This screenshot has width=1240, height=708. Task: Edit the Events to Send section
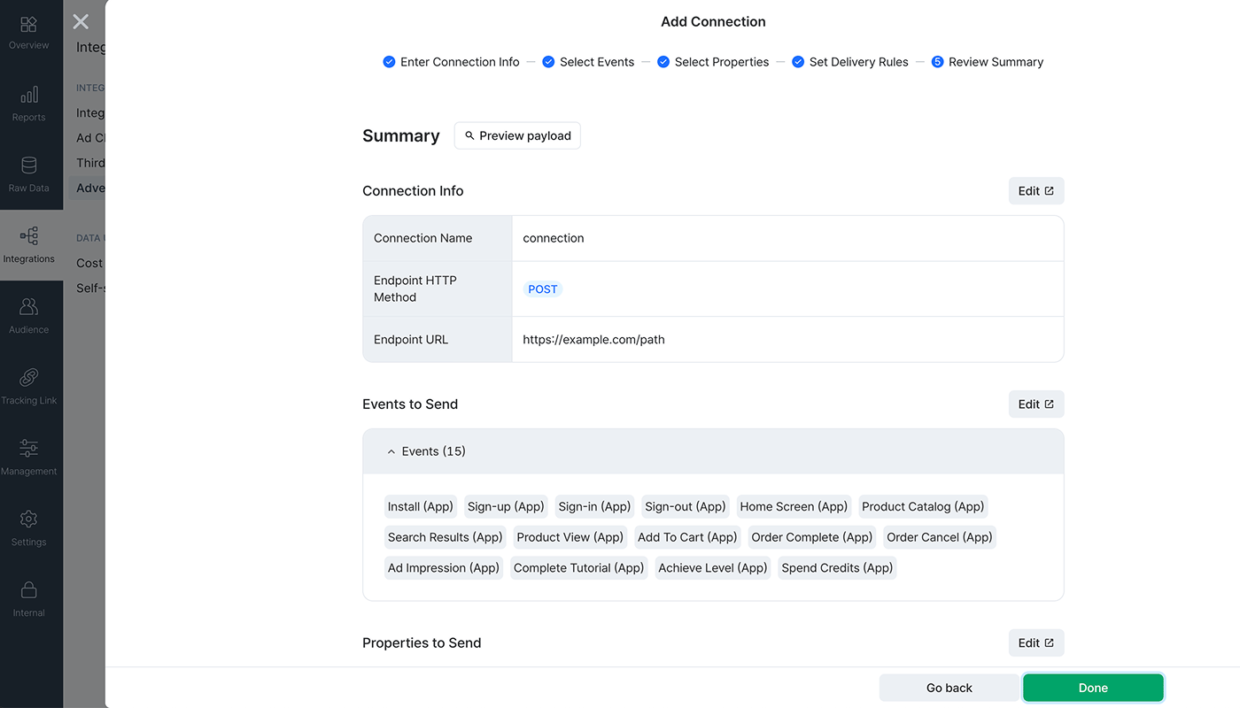pos(1036,404)
